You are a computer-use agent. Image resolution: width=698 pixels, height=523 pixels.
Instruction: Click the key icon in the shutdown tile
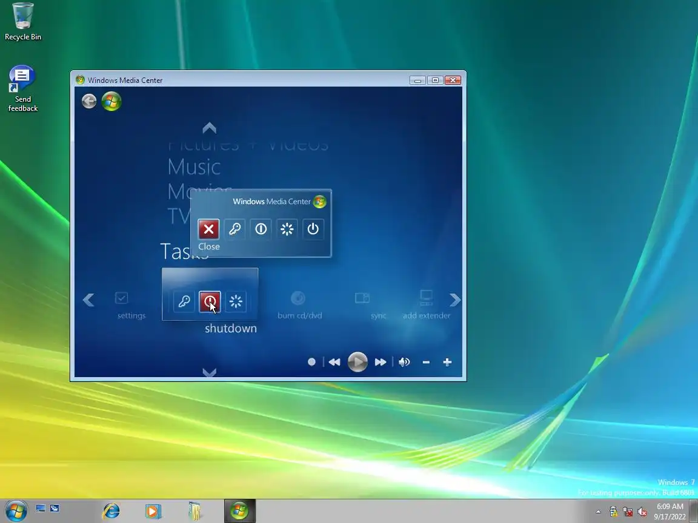pyautogui.click(x=184, y=301)
